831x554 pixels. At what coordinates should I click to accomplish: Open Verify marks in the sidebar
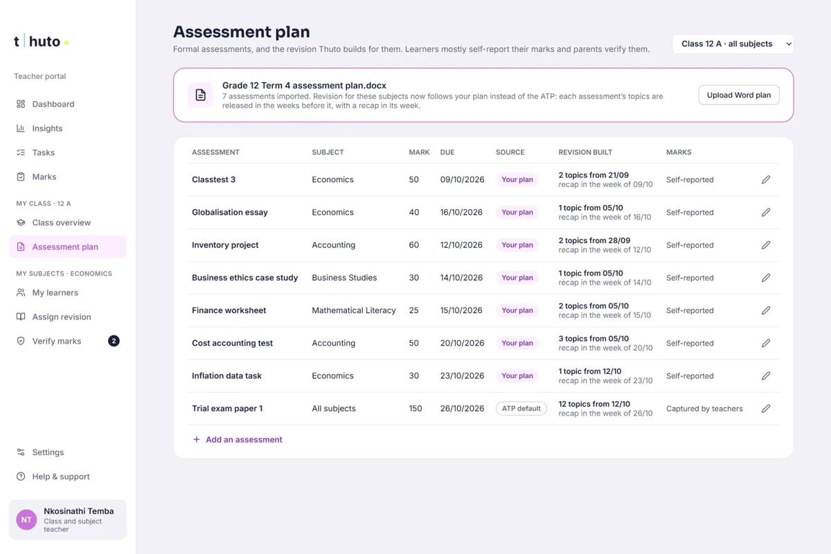tap(68, 341)
